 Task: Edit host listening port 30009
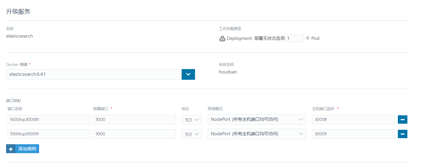point(354,134)
